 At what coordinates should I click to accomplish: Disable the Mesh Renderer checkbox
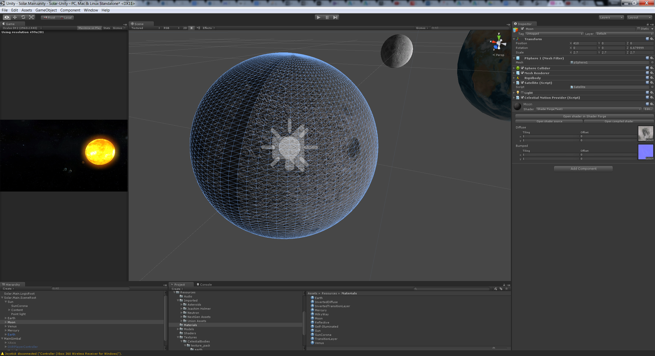point(522,73)
